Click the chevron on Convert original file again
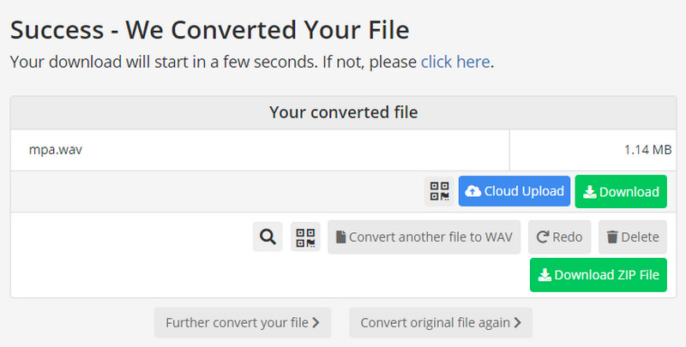686x347 pixels. [518, 323]
